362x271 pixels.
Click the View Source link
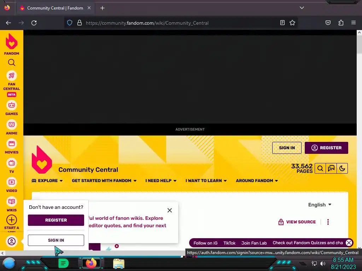[x=297, y=222]
